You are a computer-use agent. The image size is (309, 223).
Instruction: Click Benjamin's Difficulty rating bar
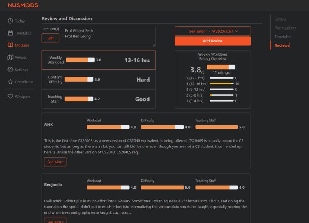click(162, 187)
